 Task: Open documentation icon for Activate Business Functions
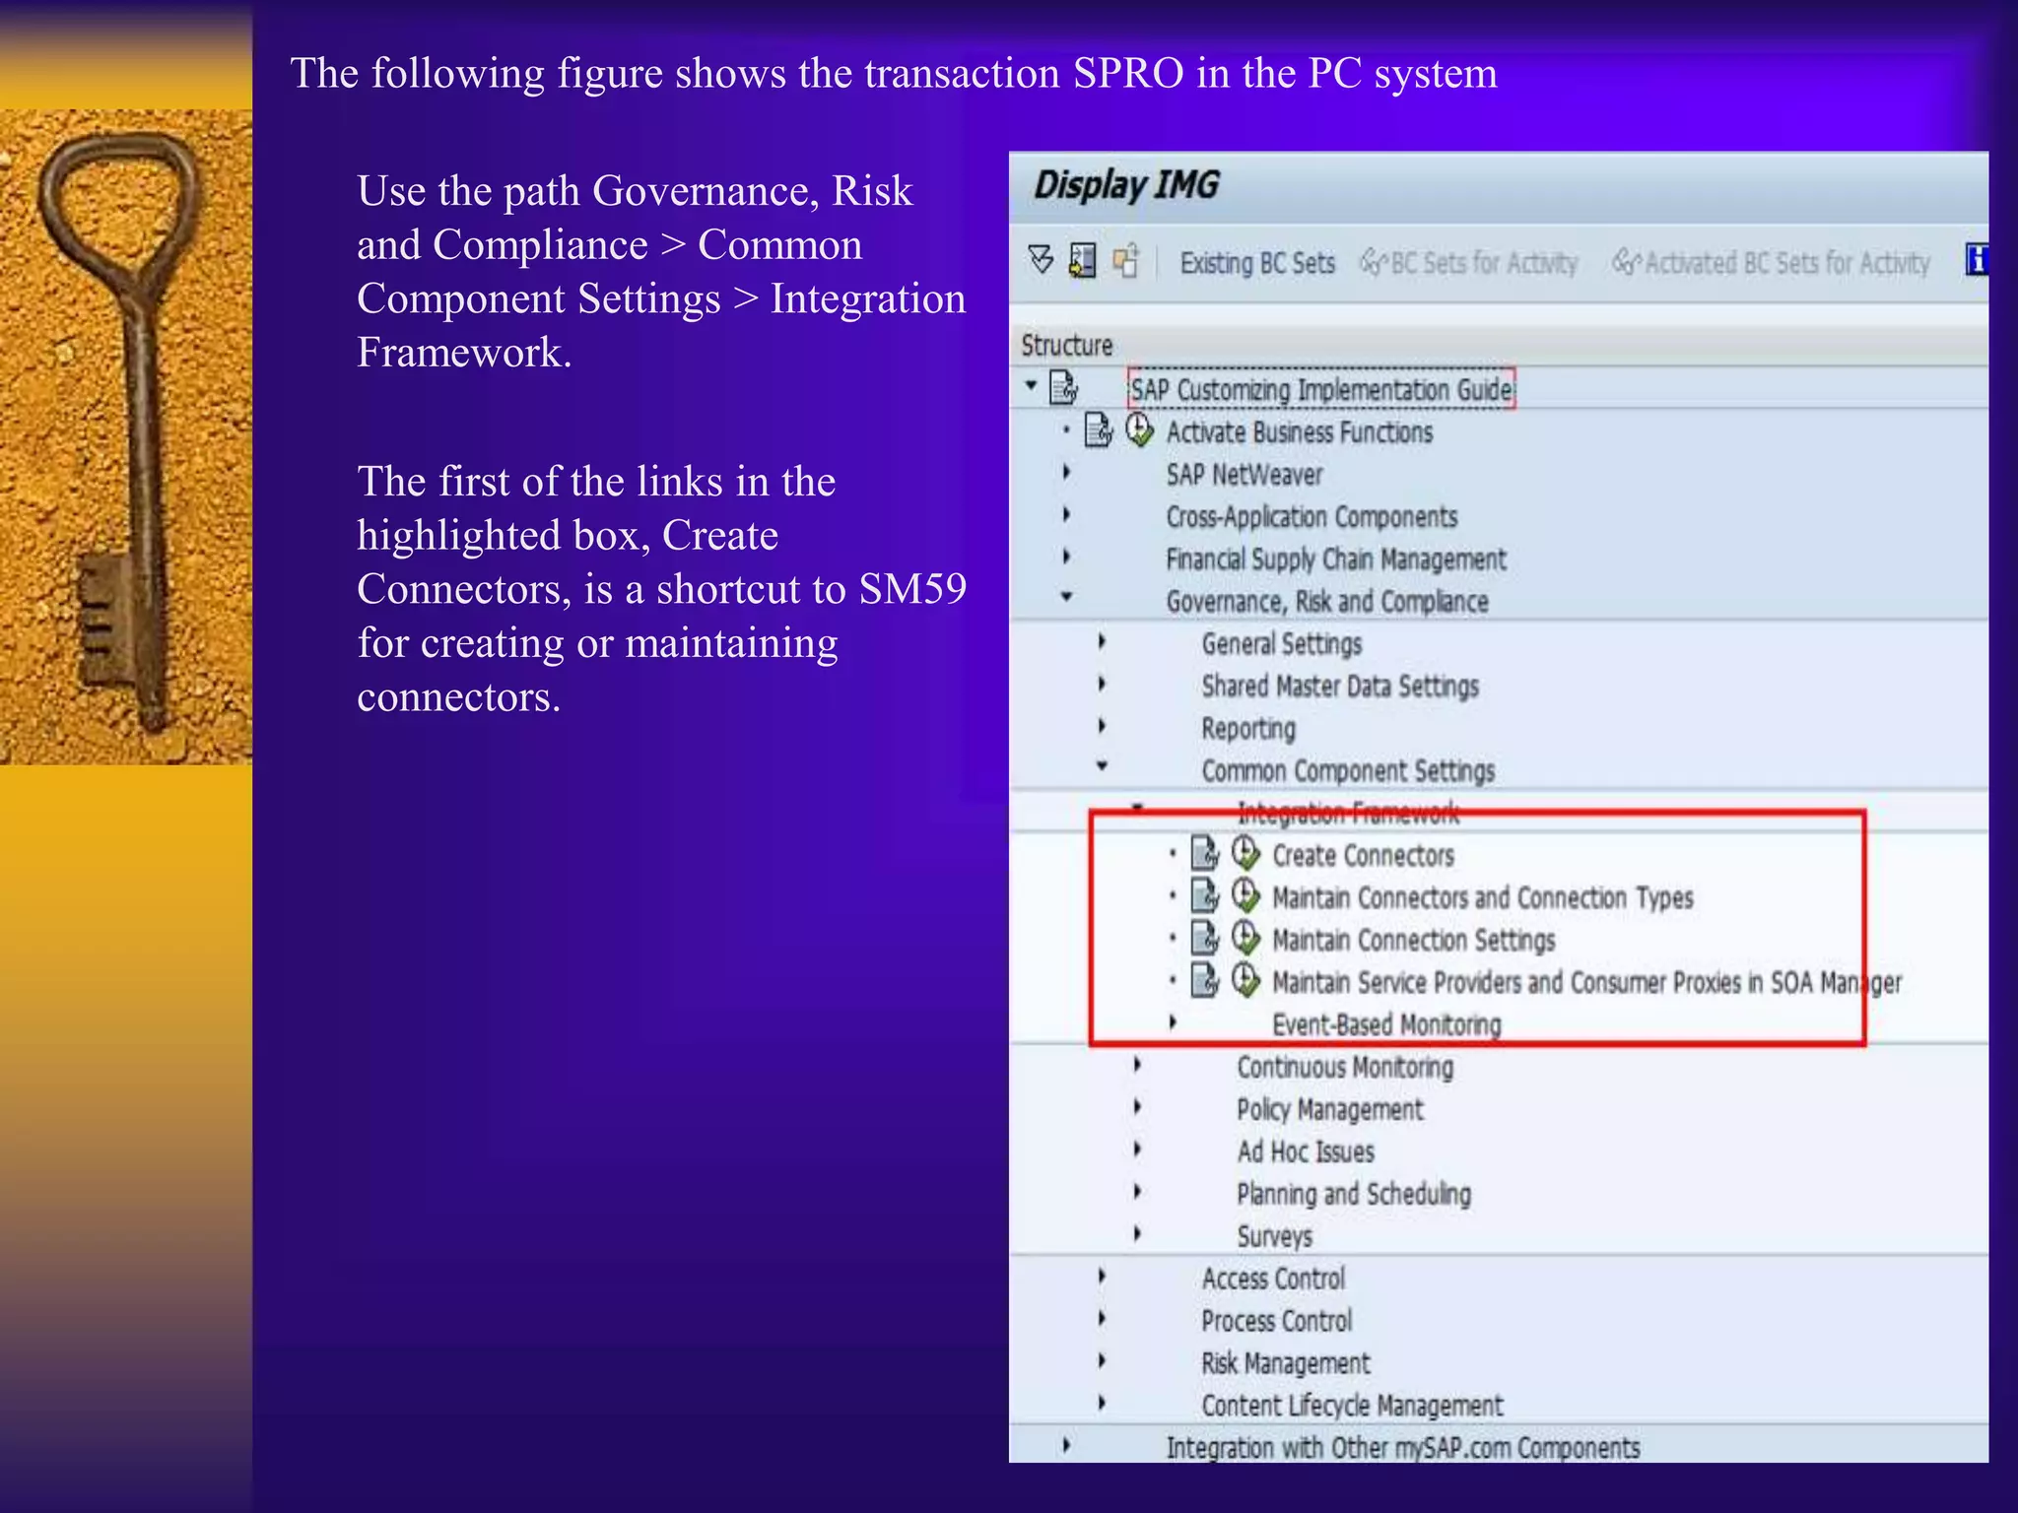click(x=1098, y=430)
